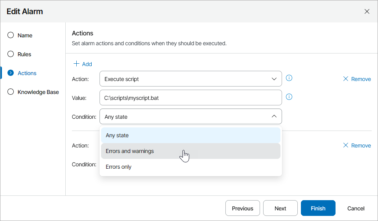The height and width of the screenshot is (221, 378).
Task: Click the script path Value field
Action: tap(190, 98)
